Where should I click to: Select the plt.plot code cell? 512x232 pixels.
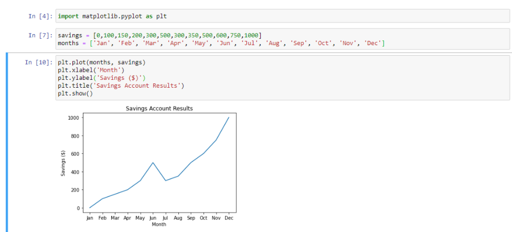tap(282, 78)
